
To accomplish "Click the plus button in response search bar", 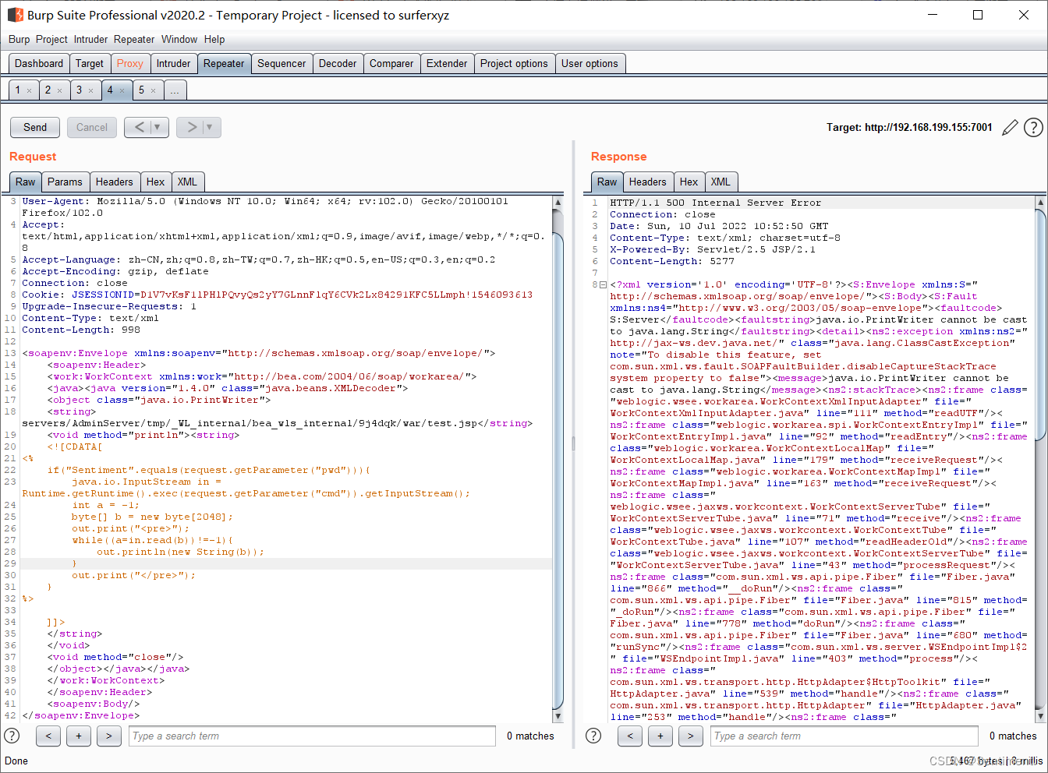I will [x=660, y=736].
